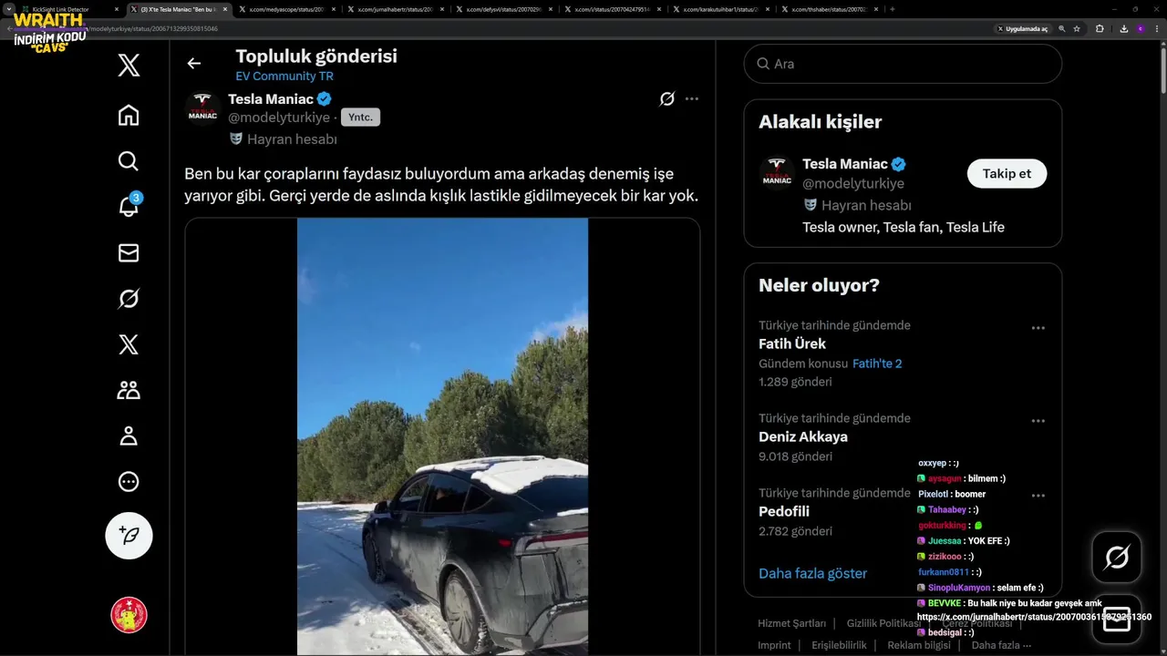1167x656 pixels.
Task: Open the Premium X icon in the sidebar
Action: (x=129, y=344)
